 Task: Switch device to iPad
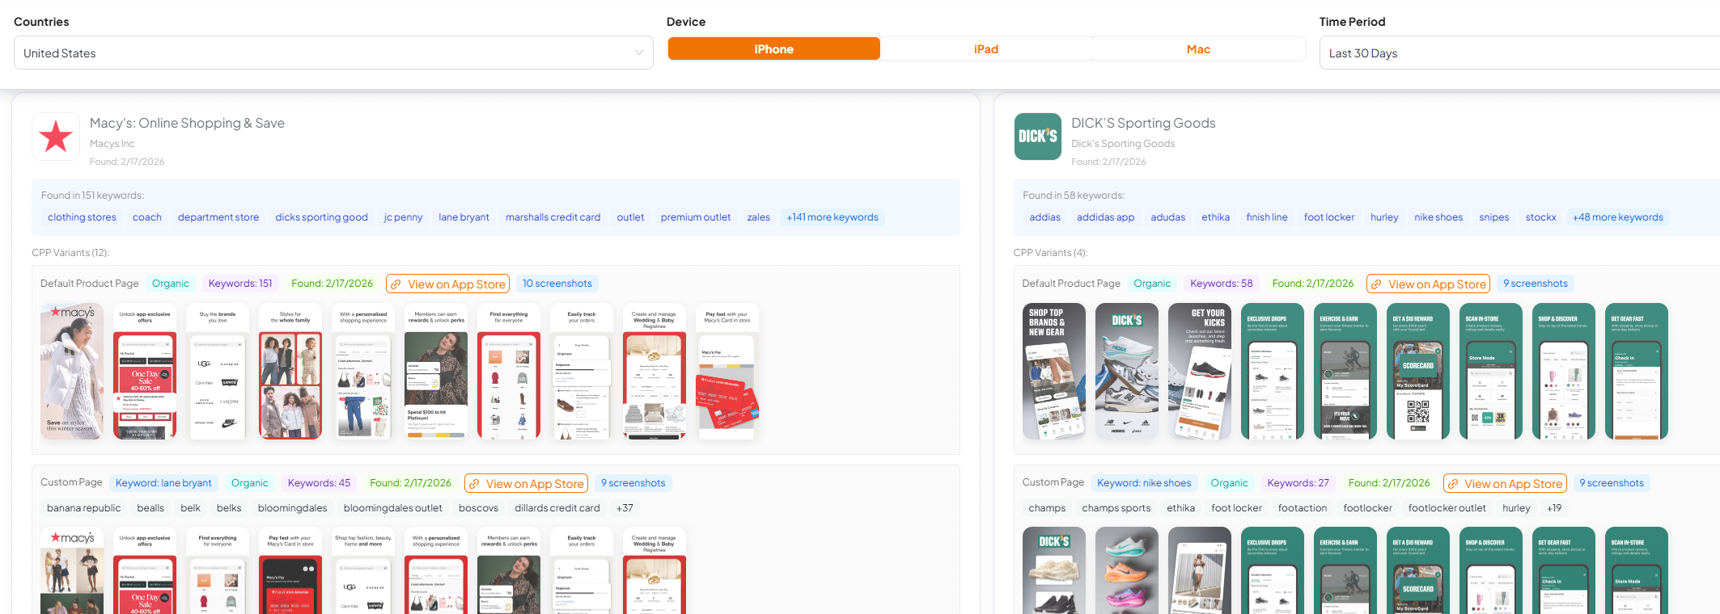pos(985,49)
